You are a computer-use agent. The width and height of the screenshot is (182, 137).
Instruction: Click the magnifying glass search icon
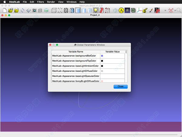tap(179, 10)
